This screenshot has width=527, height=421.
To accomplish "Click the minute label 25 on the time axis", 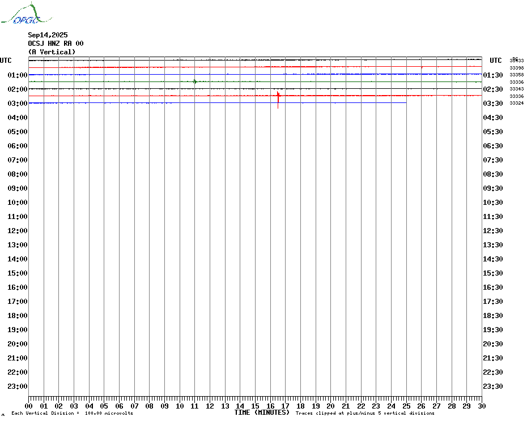I will (406, 406).
